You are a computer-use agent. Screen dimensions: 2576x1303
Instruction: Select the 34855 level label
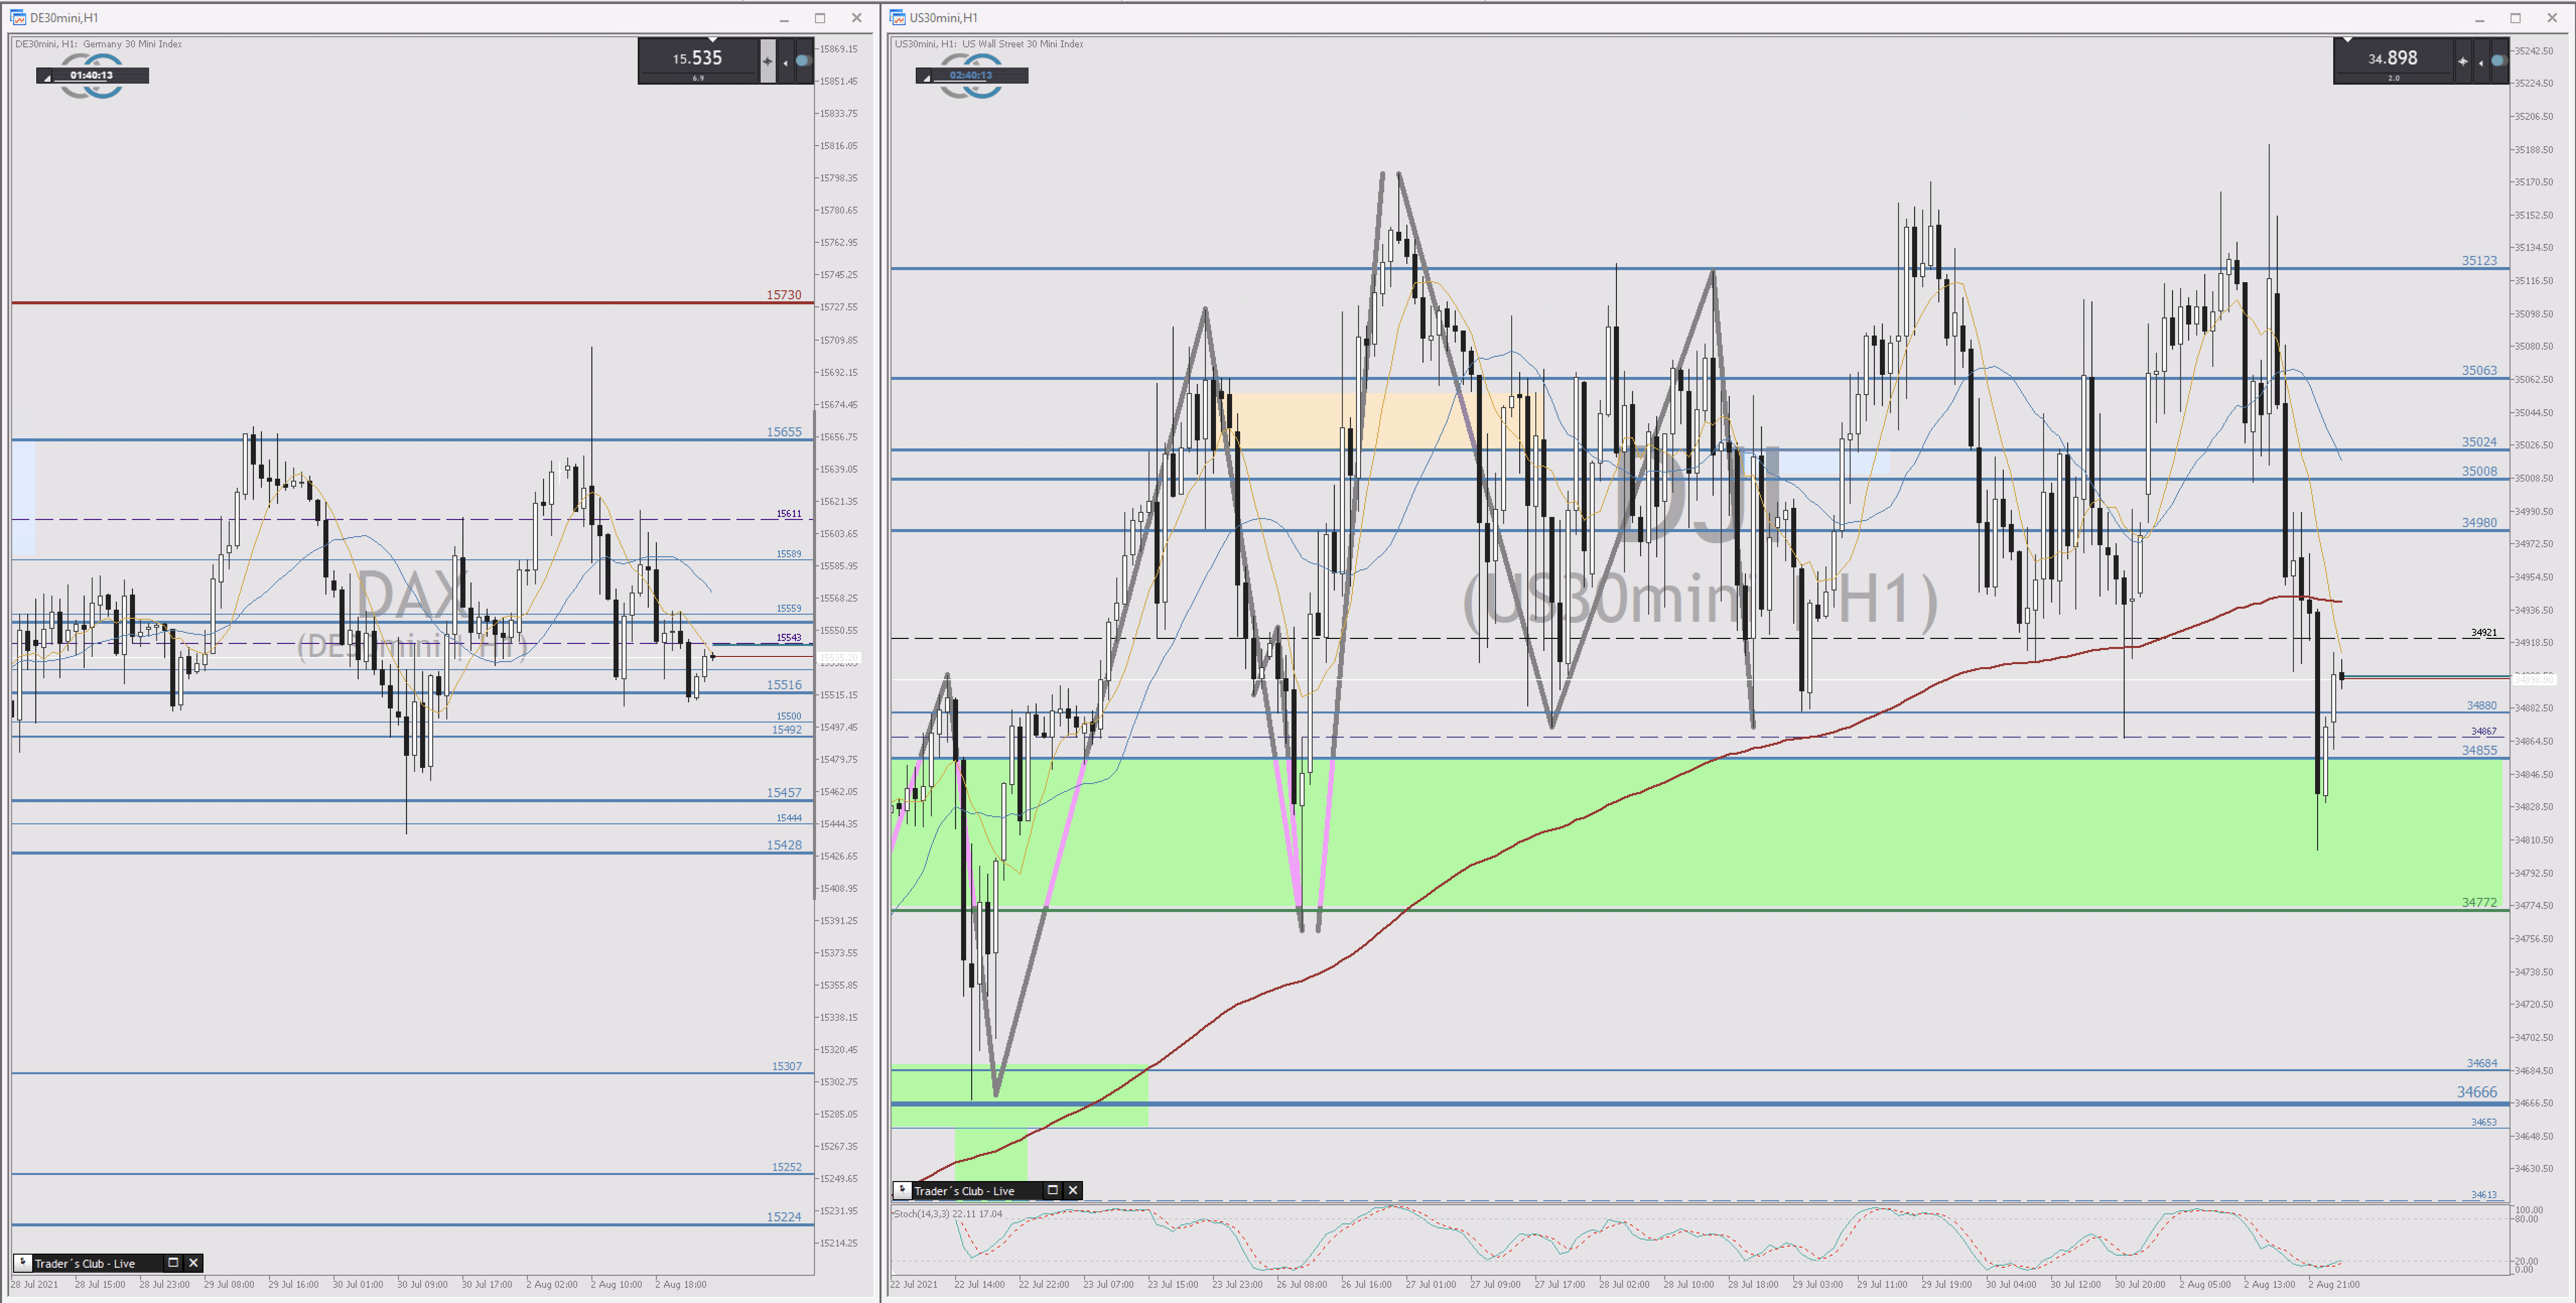click(2479, 750)
